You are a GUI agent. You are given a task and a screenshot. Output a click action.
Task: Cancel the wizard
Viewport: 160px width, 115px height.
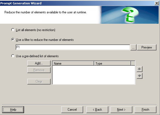point(72,110)
